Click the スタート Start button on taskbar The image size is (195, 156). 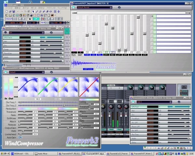(5, 154)
